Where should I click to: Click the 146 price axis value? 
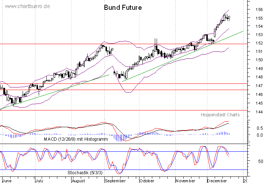pyautogui.click(x=259, y=94)
